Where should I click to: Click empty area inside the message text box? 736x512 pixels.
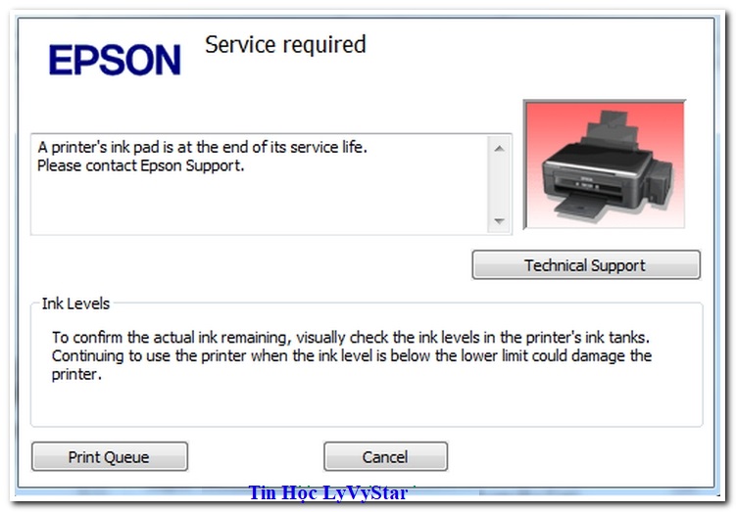(x=258, y=207)
